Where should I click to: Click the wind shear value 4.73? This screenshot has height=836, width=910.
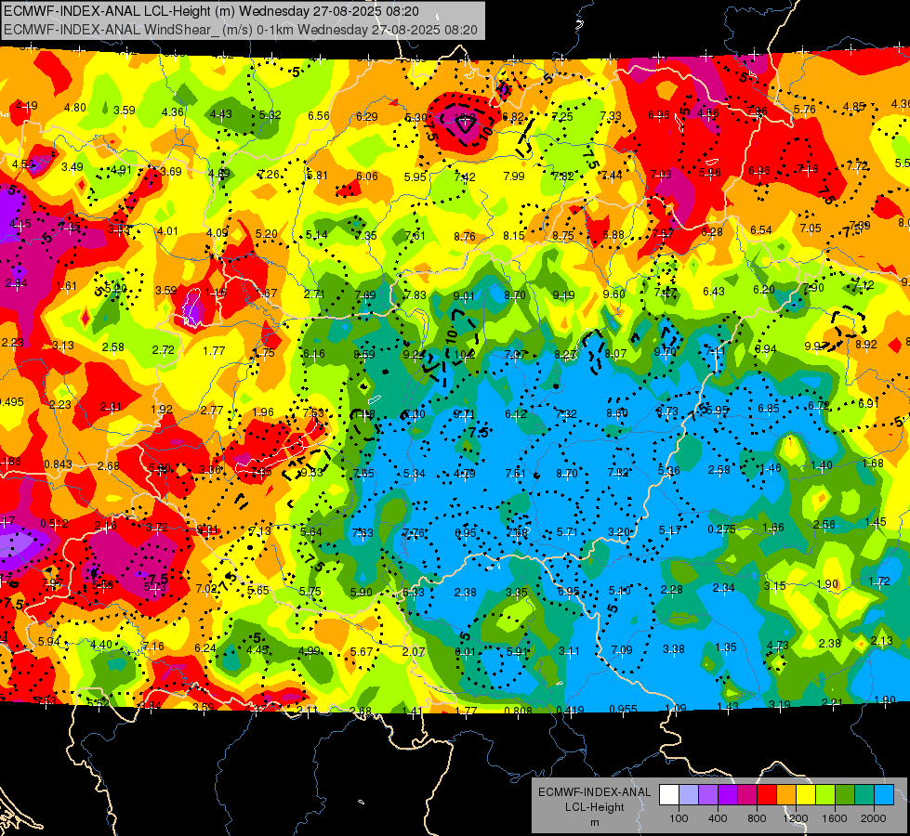tap(778, 646)
